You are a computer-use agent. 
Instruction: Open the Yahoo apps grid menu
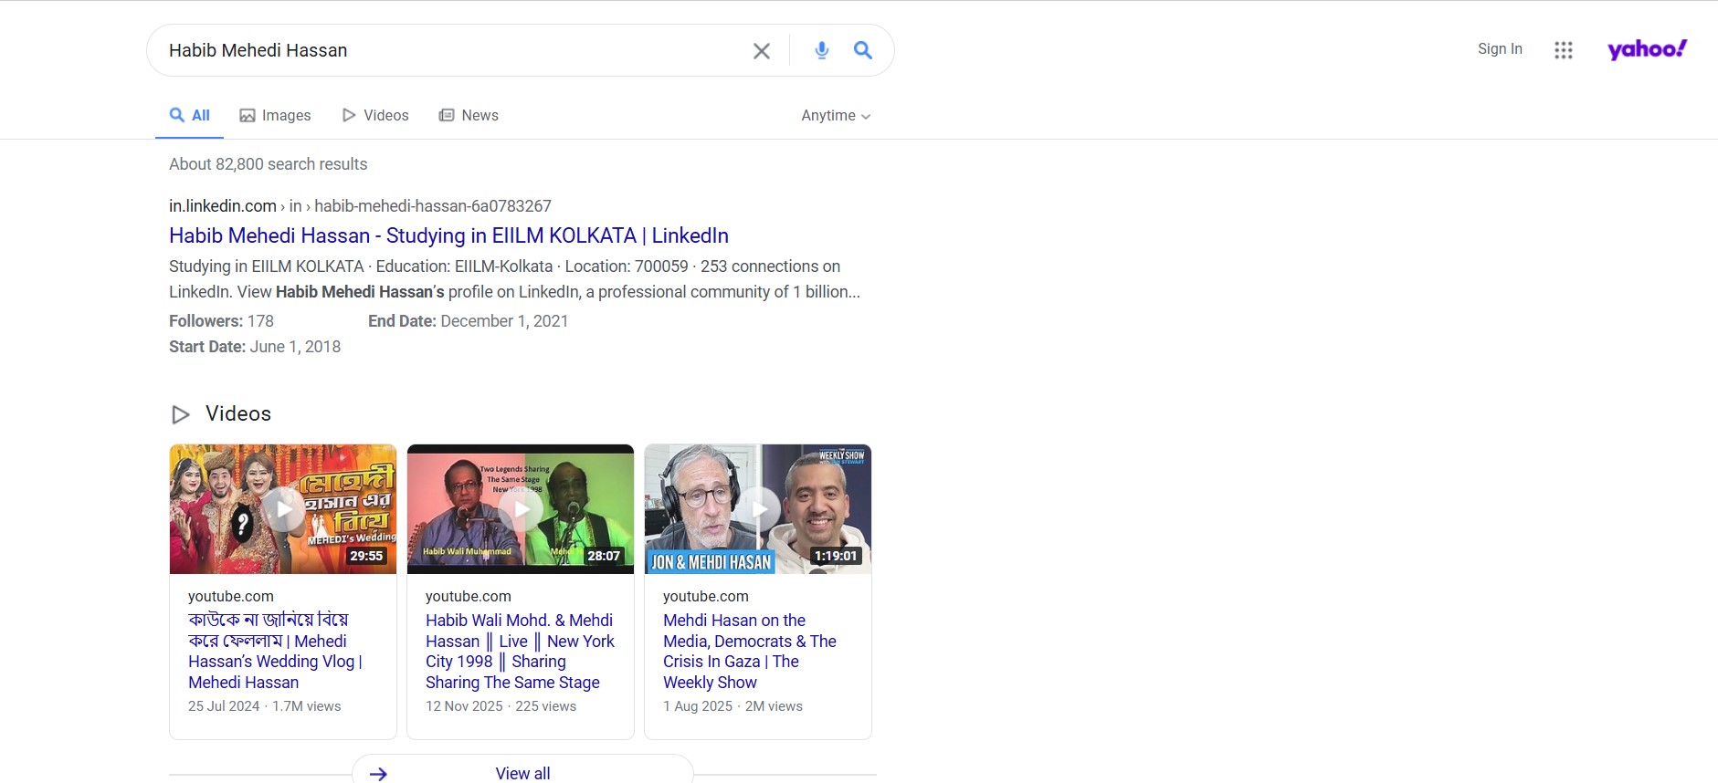(x=1563, y=50)
